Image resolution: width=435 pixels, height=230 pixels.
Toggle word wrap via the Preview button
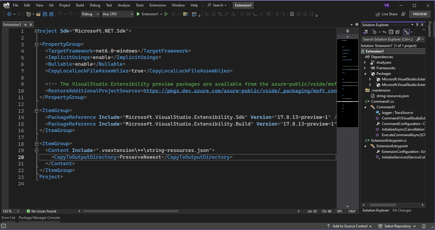coord(420,14)
